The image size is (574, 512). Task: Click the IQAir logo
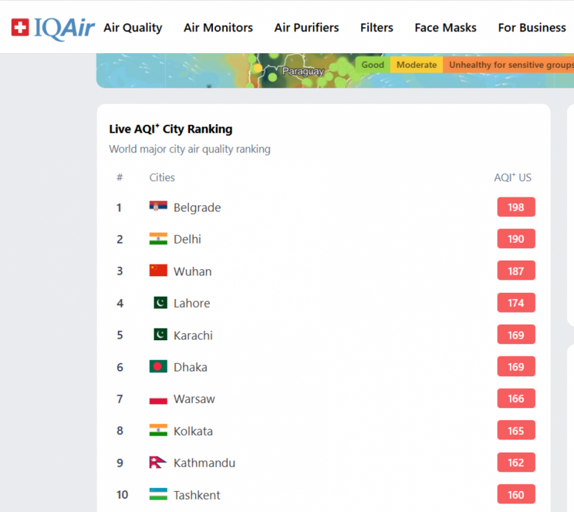52,28
